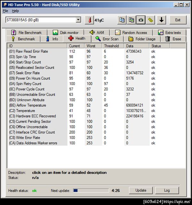Select the Reallocated Sector Count row
192x205 pixels.
pyautogui.click(x=96, y=68)
